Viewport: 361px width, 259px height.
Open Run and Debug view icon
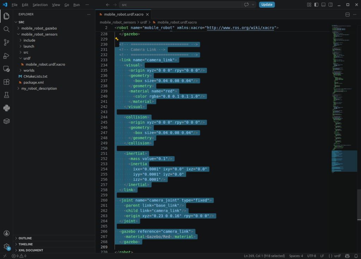pos(6,56)
